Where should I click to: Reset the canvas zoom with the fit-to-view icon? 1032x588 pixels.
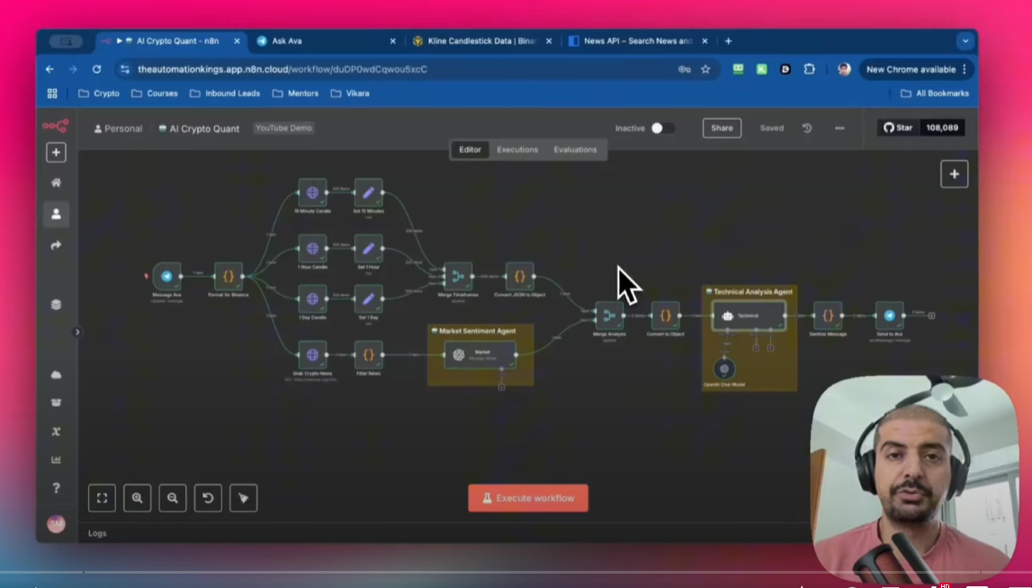pos(102,498)
